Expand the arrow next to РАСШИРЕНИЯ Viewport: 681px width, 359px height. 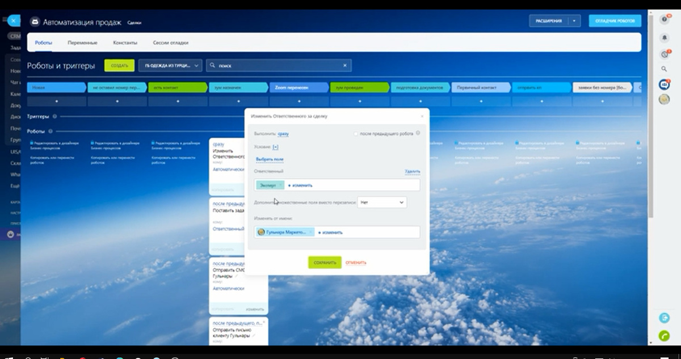575,21
